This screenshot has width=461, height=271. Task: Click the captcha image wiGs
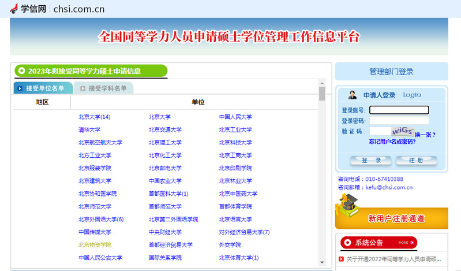click(x=403, y=131)
